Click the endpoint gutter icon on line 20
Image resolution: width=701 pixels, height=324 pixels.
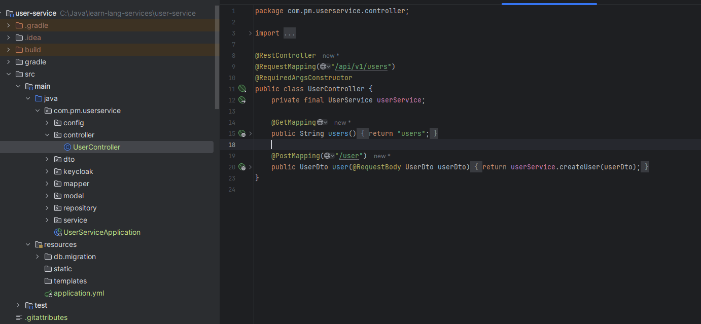242,167
